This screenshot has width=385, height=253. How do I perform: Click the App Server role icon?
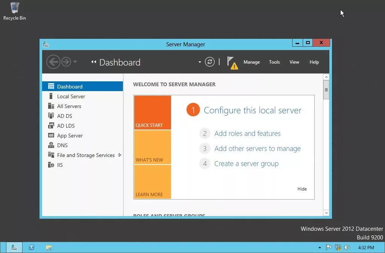(51, 135)
